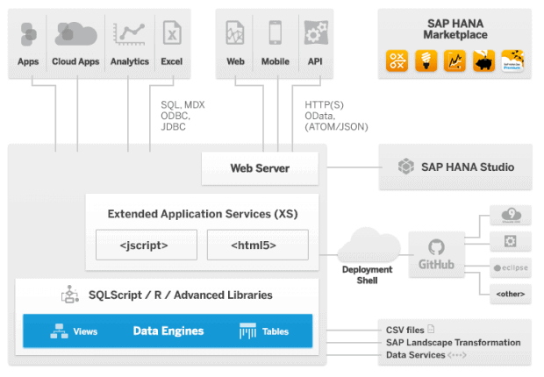Viewport: 544px width, 377px height.
Task: Click the <other> box
Action: click(511, 294)
